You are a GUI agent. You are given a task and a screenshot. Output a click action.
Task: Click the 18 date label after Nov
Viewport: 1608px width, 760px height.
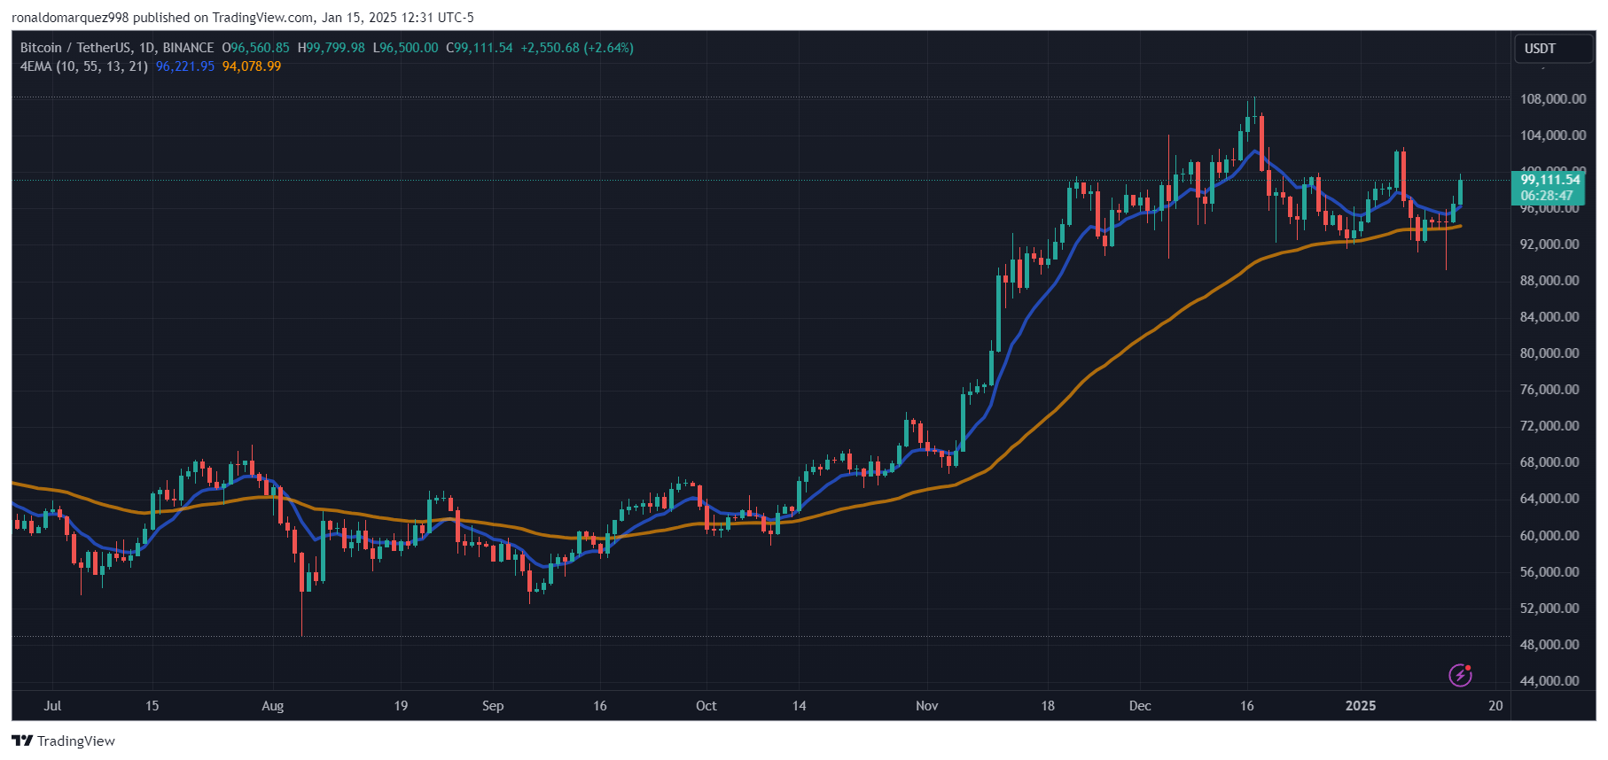point(1048,706)
